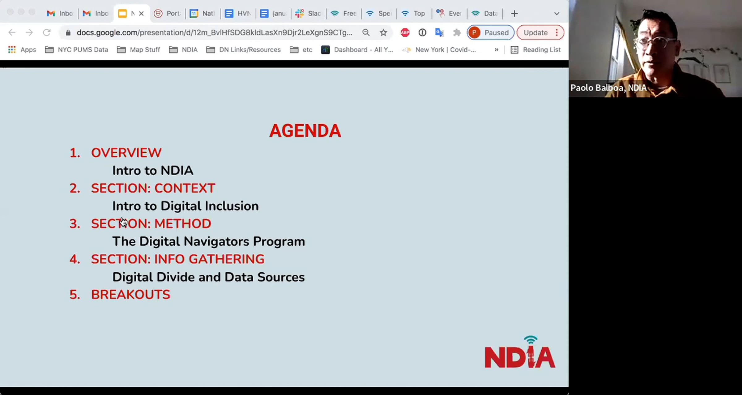Open the Reading List
The image size is (742, 395).
(x=535, y=50)
